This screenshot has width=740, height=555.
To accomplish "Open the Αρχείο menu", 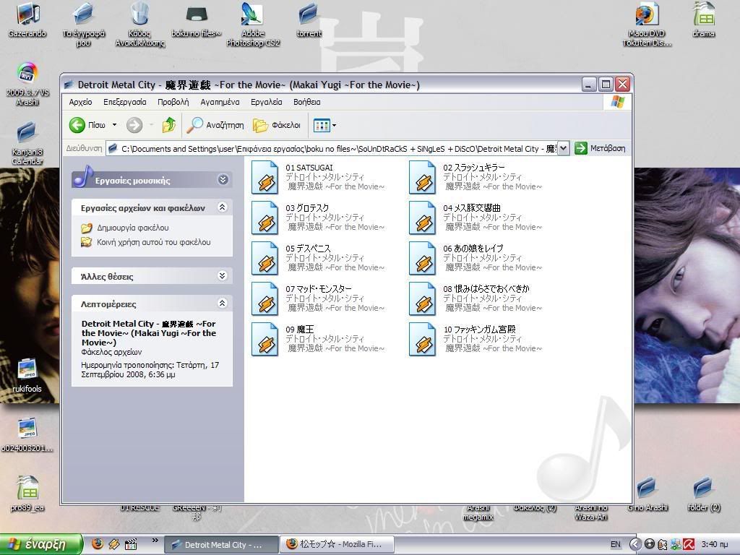I will tap(81, 102).
